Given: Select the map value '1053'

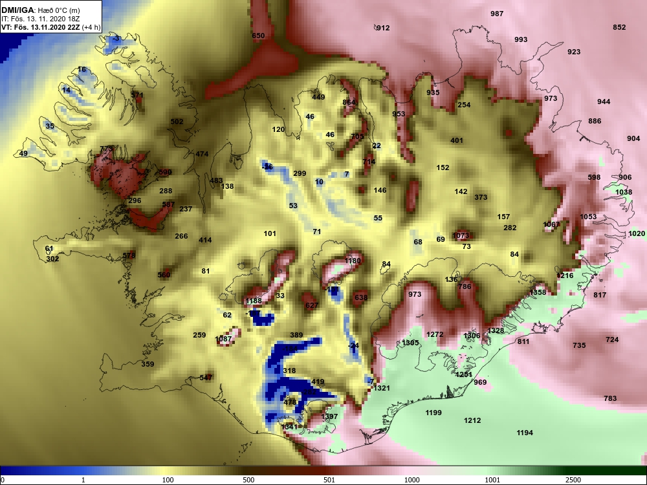Looking at the screenshot, I should pyautogui.click(x=588, y=217).
